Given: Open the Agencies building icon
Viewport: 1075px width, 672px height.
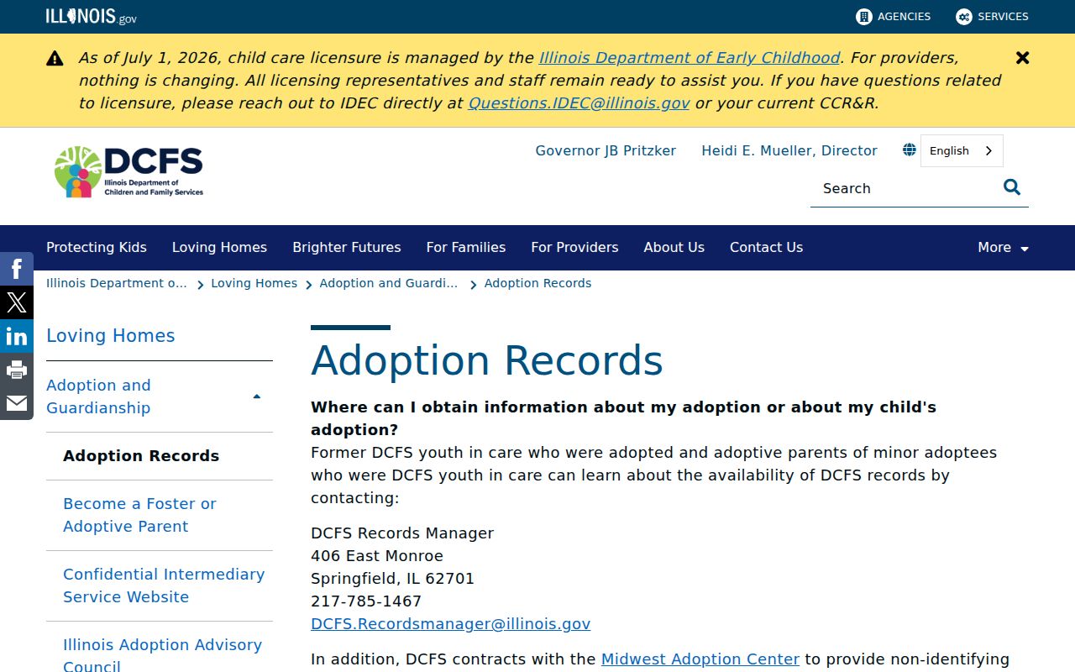Looking at the screenshot, I should point(863,17).
